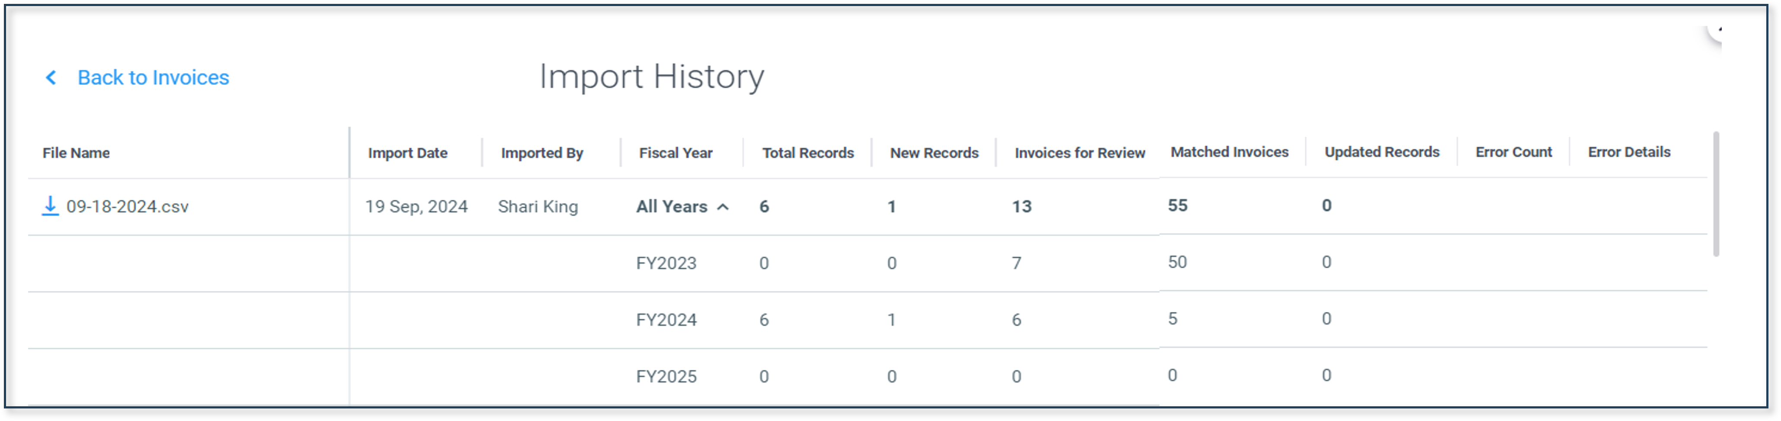
Task: Select the FY2023 fiscal year row label
Action: pos(666,264)
